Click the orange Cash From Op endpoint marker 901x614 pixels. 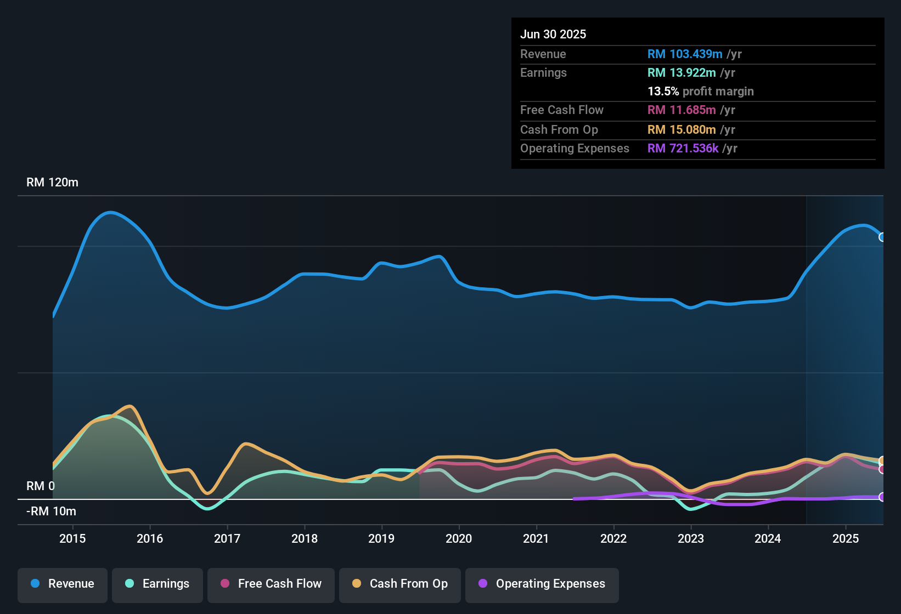click(x=882, y=461)
